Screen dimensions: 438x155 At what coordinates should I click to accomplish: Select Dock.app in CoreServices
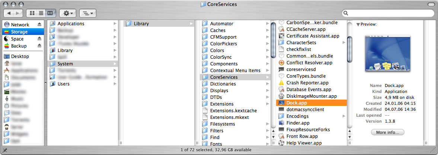311,103
